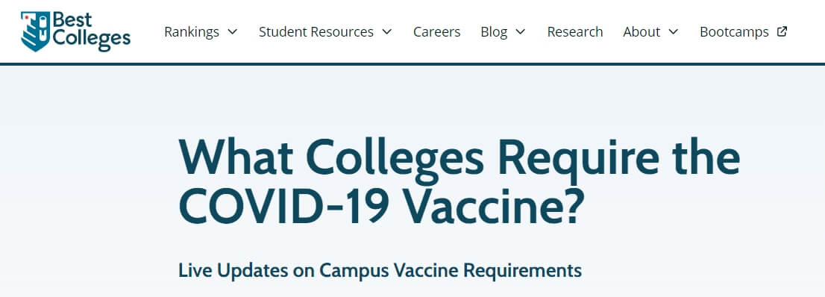Image resolution: width=825 pixels, height=297 pixels.
Task: Click the word 'Vaccine?' in the title
Action: pyautogui.click(x=494, y=205)
